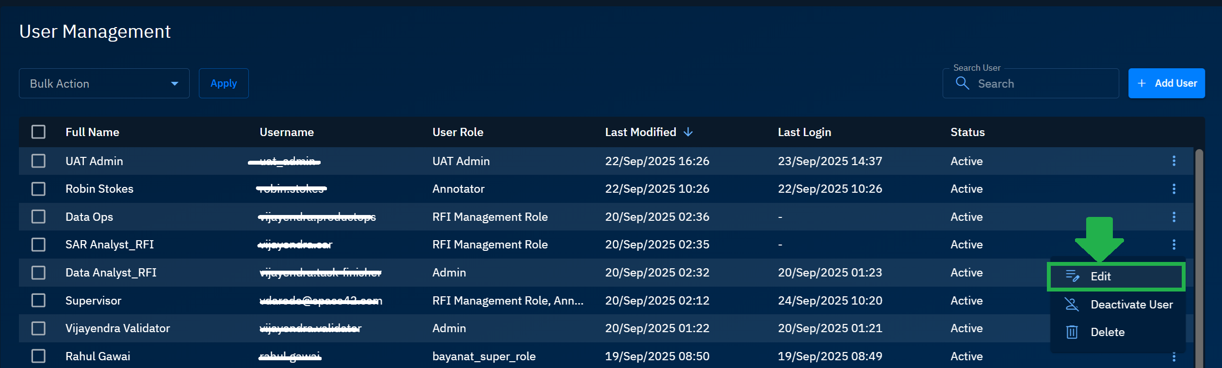Screen dimensions: 1222x368
Task: Sort by the Full Name column header
Action: click(92, 132)
